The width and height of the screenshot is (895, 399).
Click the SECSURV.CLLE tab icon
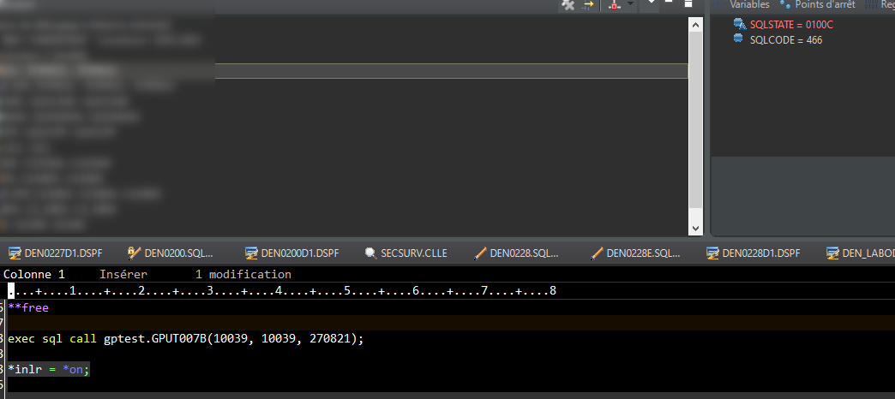(370, 253)
